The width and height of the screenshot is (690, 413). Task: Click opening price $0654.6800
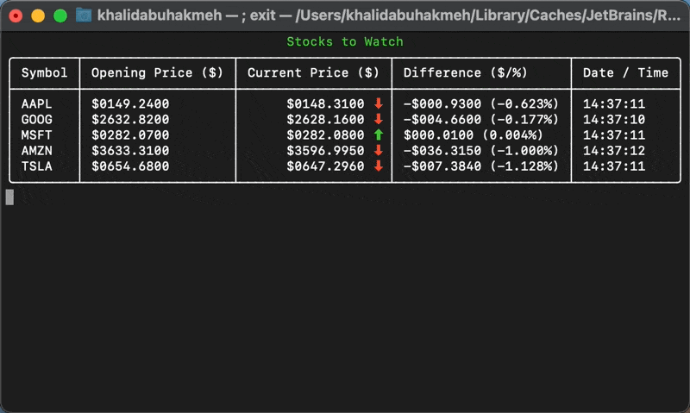pos(130,166)
